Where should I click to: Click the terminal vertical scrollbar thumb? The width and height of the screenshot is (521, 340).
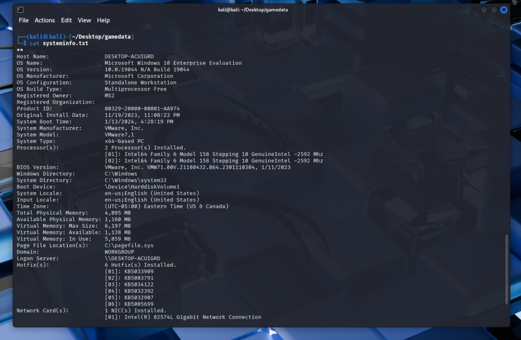coord(507,269)
